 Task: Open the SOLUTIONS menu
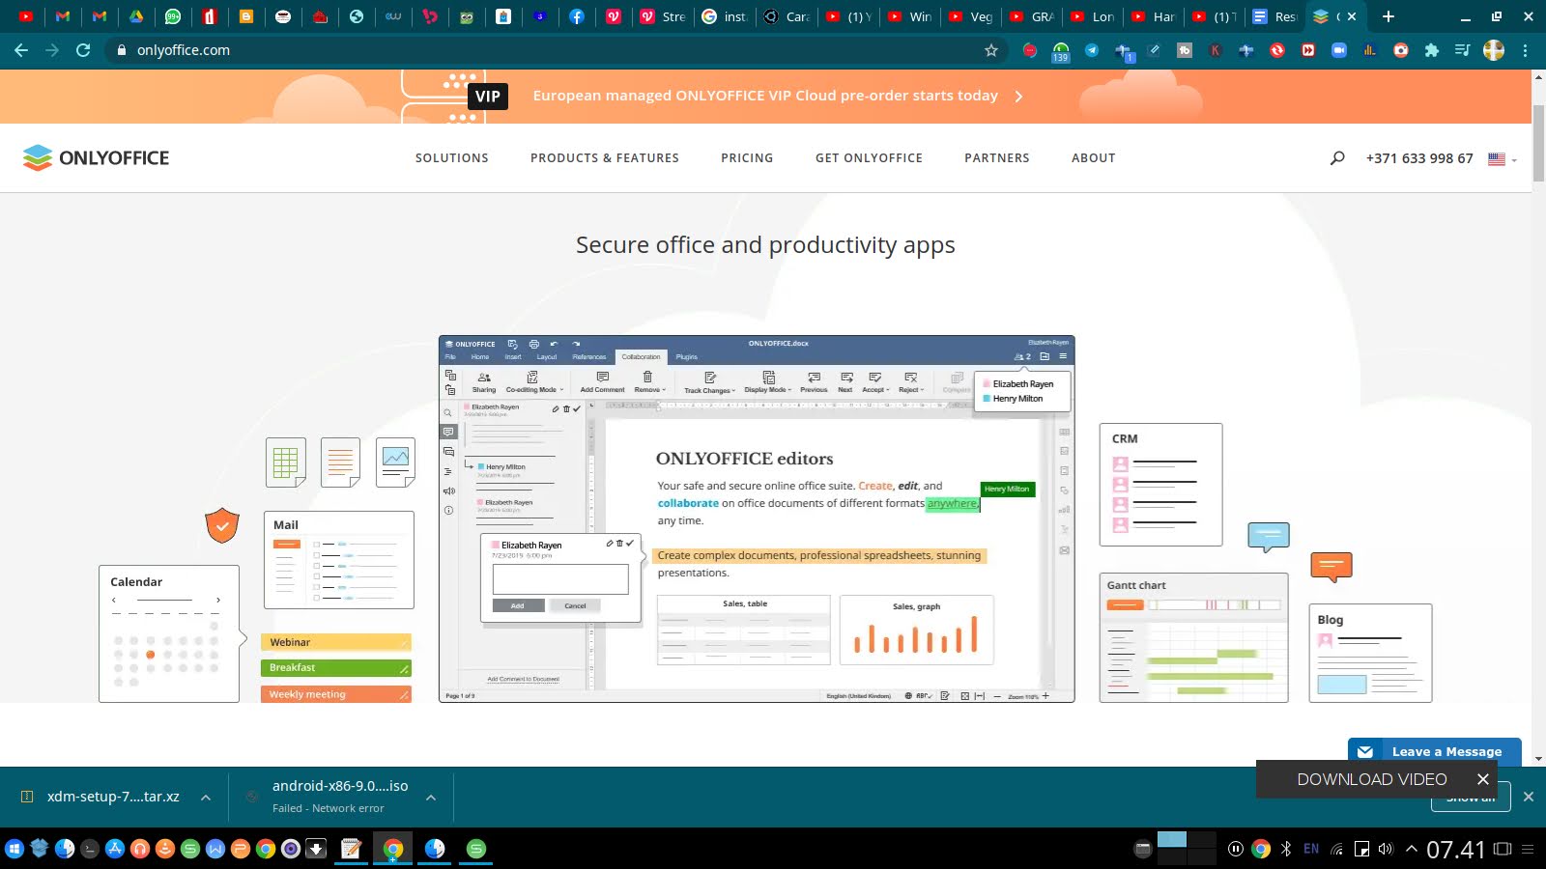(x=452, y=157)
